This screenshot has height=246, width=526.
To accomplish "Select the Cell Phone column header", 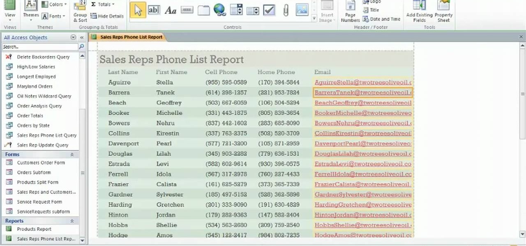I will coord(221,72).
